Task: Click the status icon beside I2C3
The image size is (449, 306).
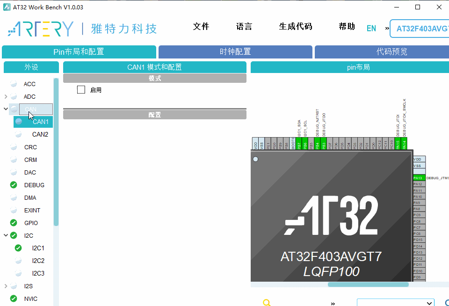Action: coord(18,273)
